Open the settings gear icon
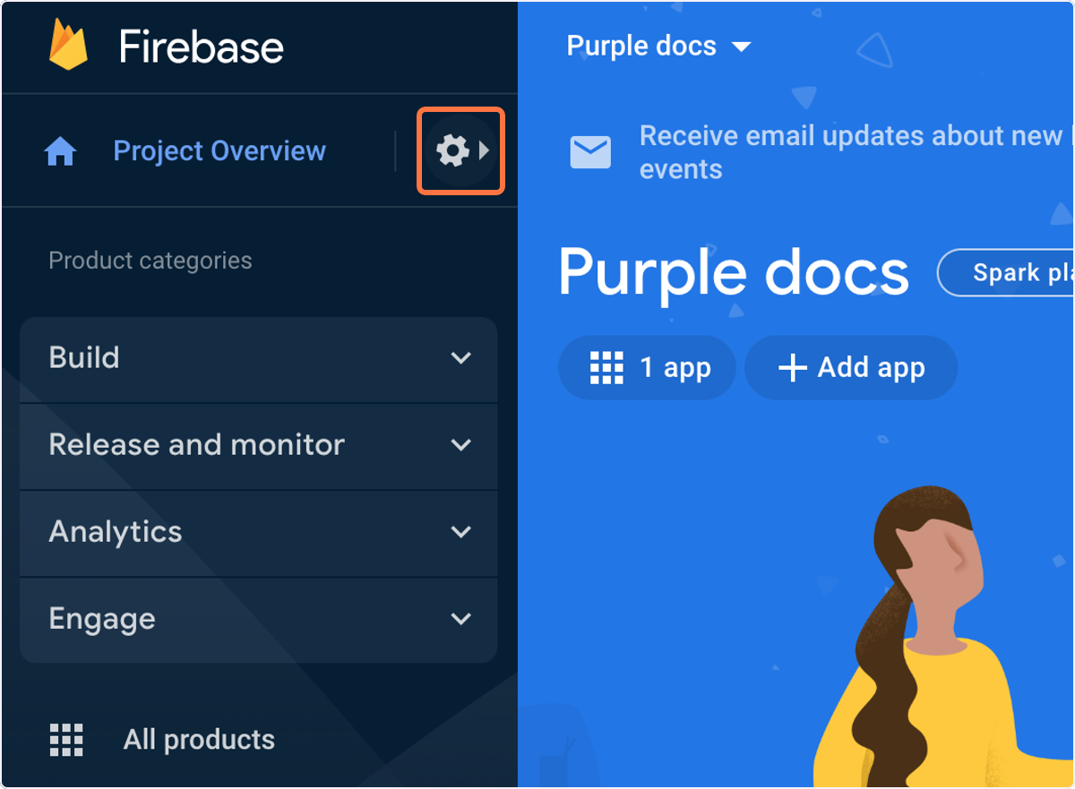The image size is (1075, 789). coord(452,150)
